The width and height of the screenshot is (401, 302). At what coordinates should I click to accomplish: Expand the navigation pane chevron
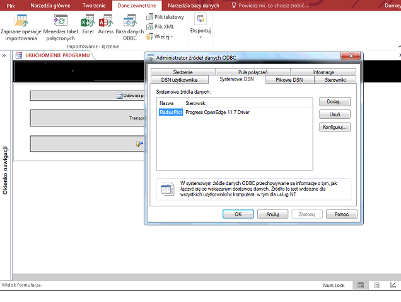click(x=4, y=55)
